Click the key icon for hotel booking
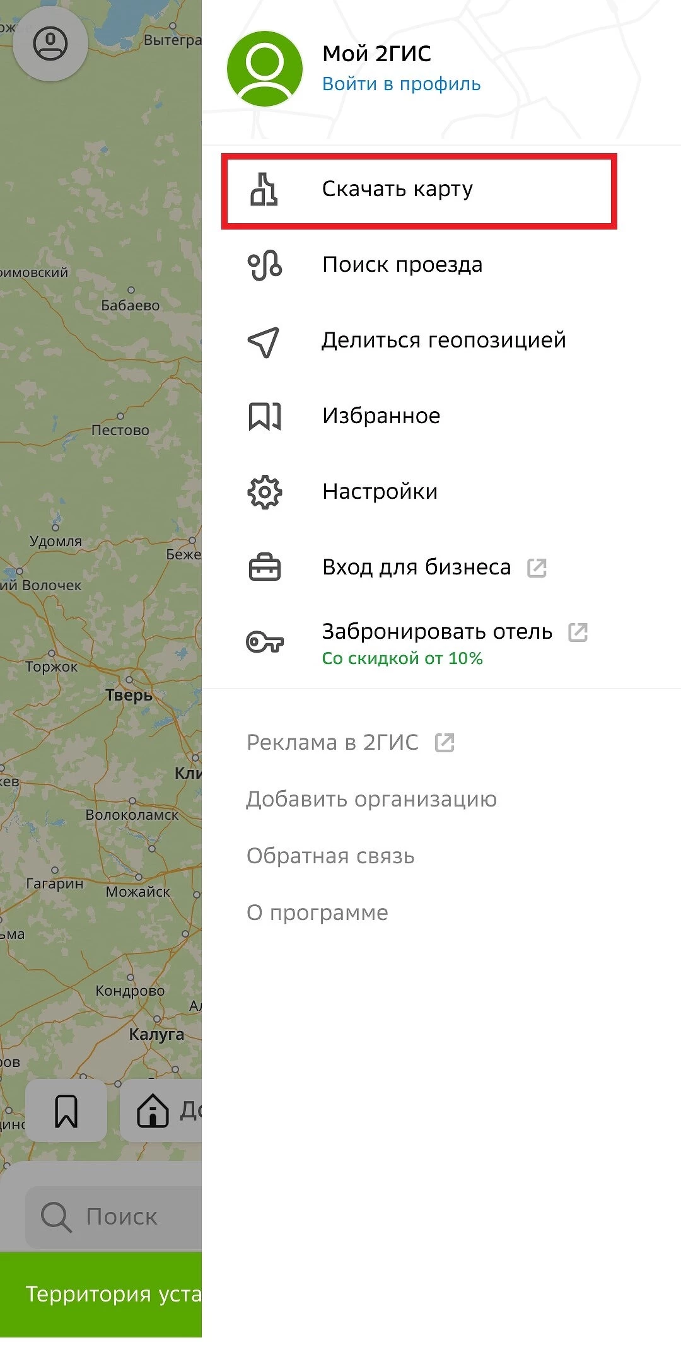Screen dimensions: 681x1345 pos(264,643)
